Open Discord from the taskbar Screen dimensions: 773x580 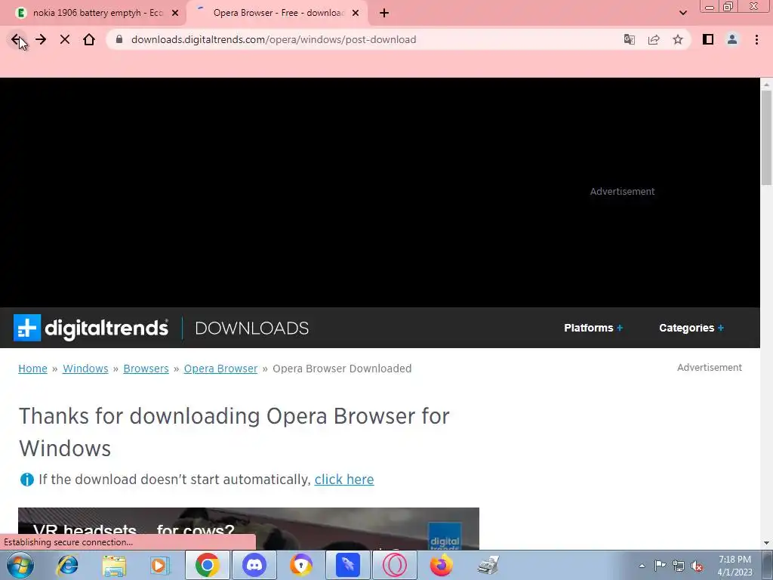pos(254,565)
